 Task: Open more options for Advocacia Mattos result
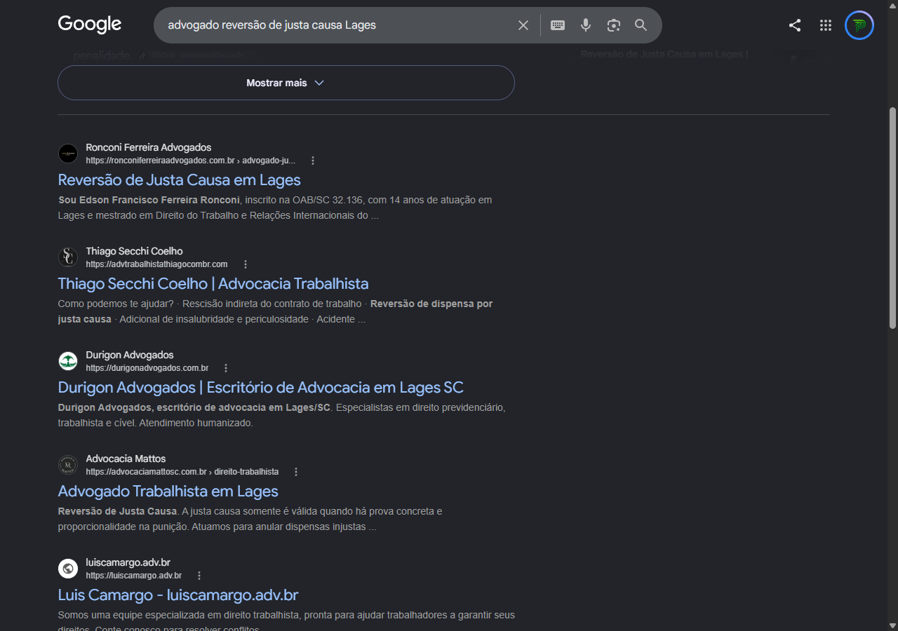(296, 472)
